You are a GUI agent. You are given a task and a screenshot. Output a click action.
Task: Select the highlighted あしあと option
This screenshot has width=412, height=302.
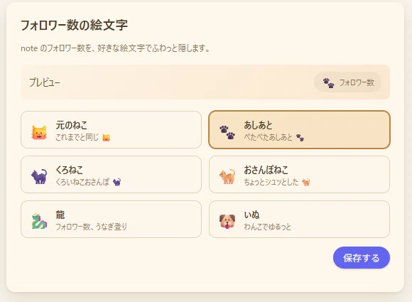click(x=299, y=129)
